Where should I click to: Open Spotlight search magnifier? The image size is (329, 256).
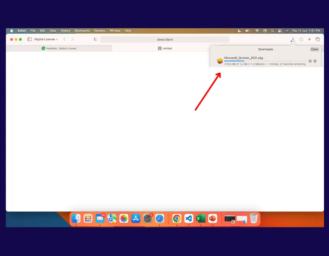pos(272,31)
